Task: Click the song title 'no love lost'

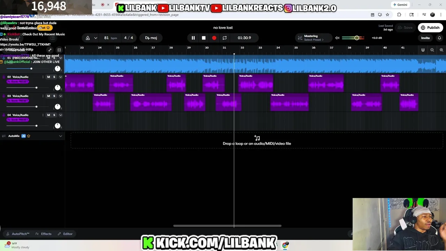Action: [x=223, y=28]
